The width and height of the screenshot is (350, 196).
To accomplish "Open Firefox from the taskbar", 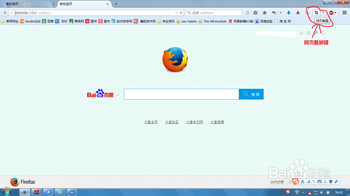I will click(24, 192).
